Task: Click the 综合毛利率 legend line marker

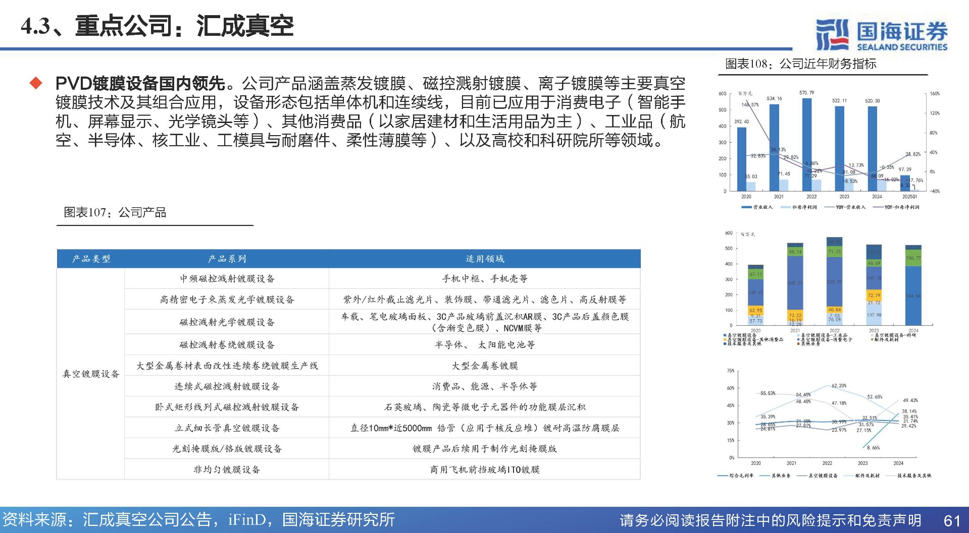Action: pos(723,476)
